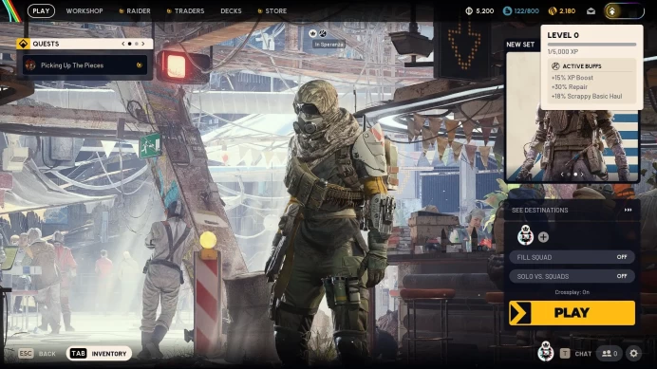Click the quest giver portrait icon
This screenshot has width=657, height=369.
[30, 65]
